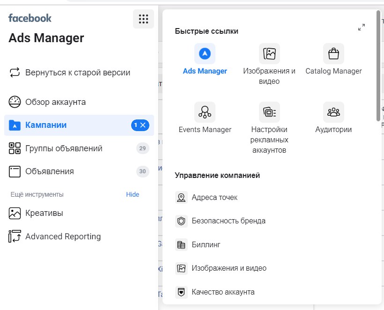Click the shield icon for Безопасность бренда
Viewport: 384px width, 310px height.
[181, 221]
